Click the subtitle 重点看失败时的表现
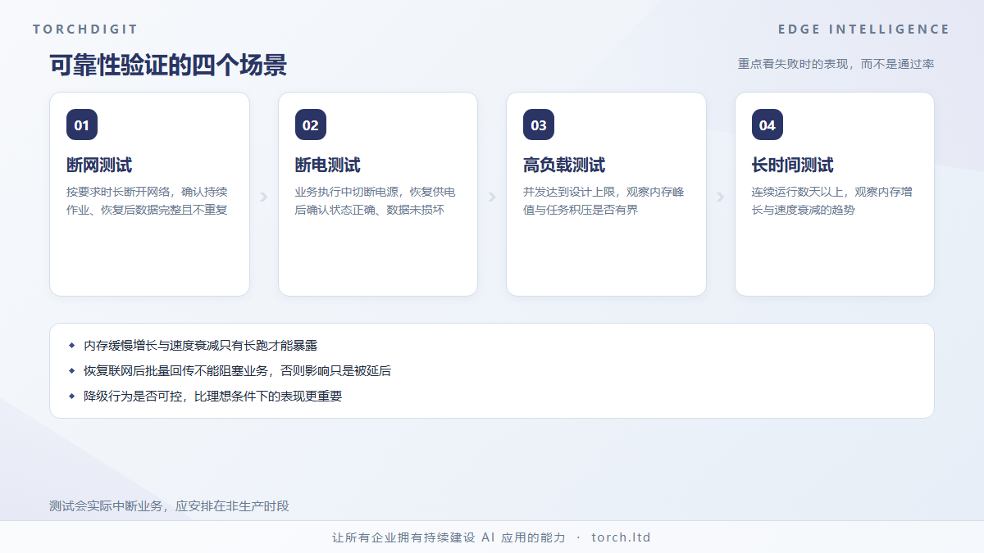 [836, 64]
